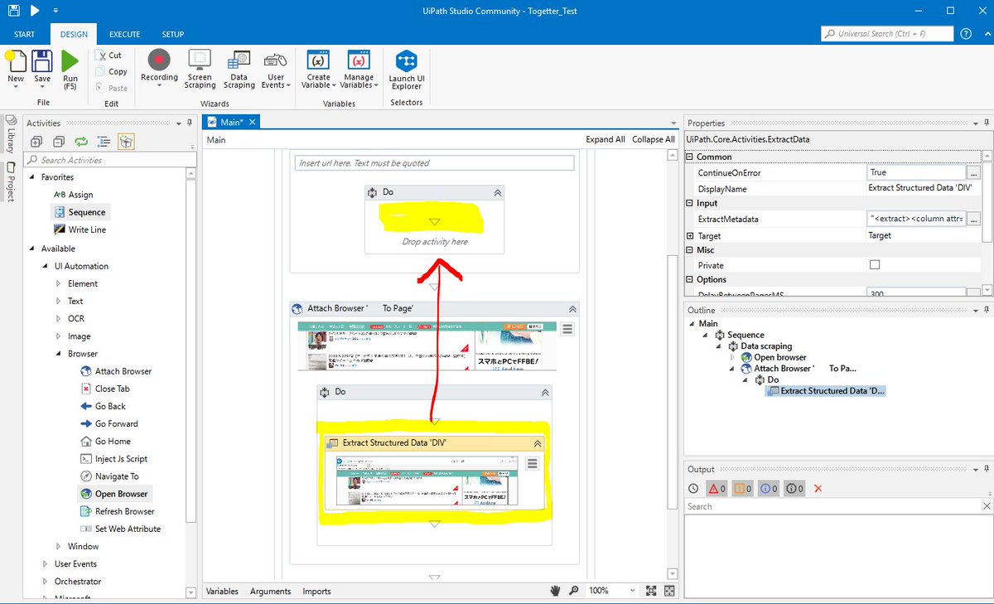Viewport: 994px width, 604px height.
Task: Open Screen Scraping wizard
Action: (x=200, y=69)
